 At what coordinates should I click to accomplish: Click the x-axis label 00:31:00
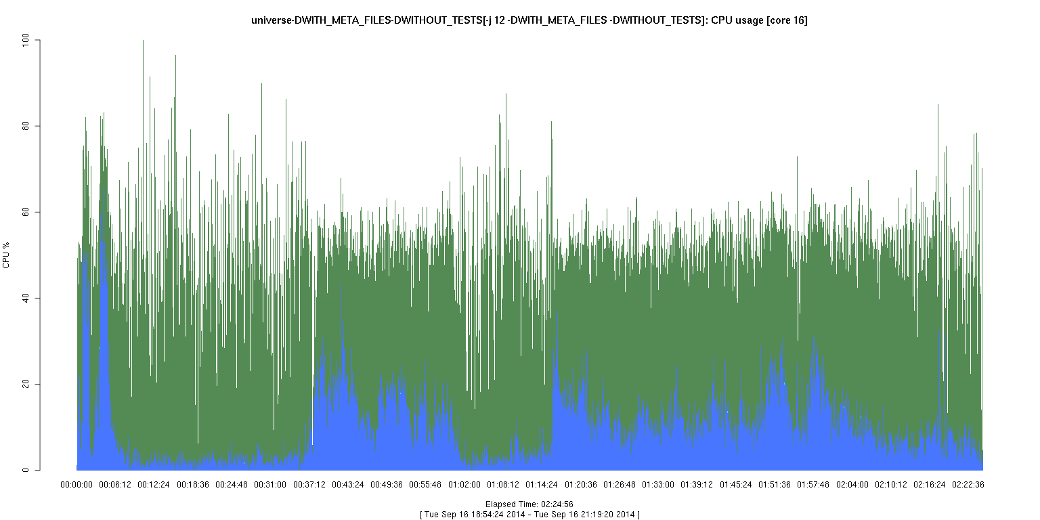tap(270, 485)
